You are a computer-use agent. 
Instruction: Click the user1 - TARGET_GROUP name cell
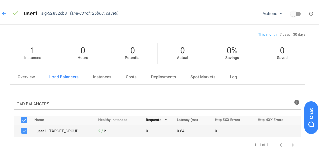coord(58,131)
